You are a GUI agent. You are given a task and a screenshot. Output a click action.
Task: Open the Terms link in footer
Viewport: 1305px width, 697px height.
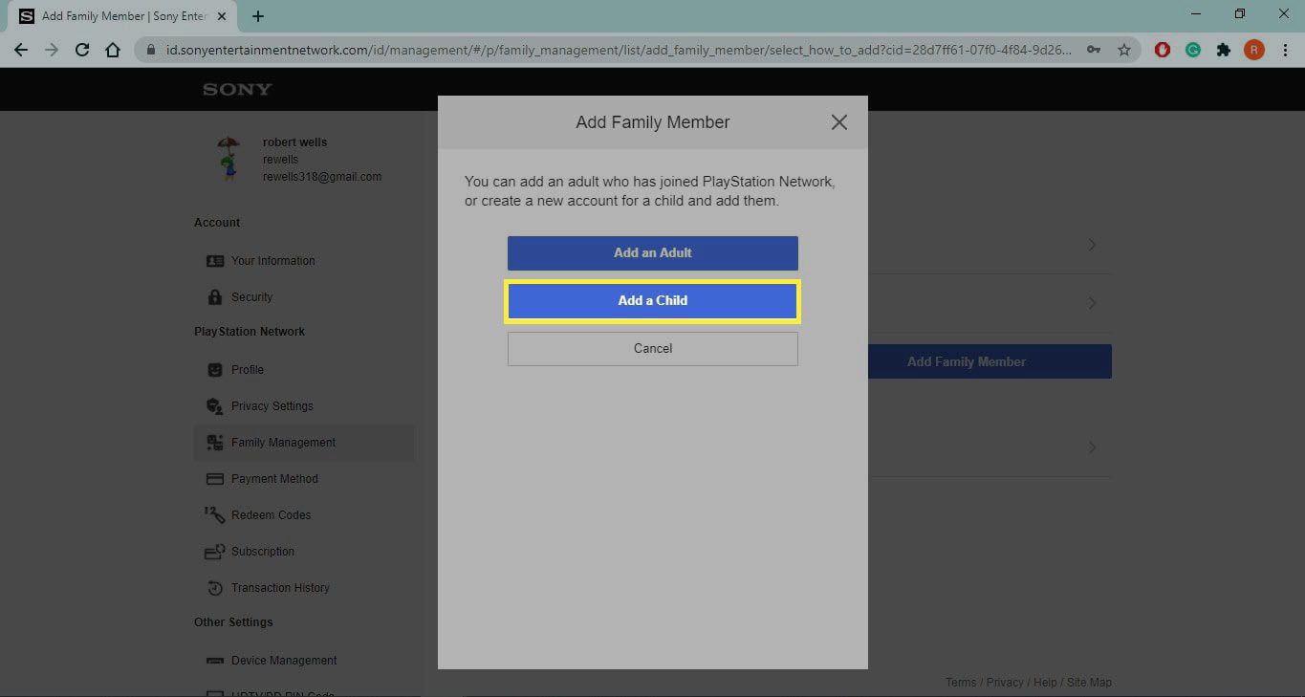click(961, 683)
